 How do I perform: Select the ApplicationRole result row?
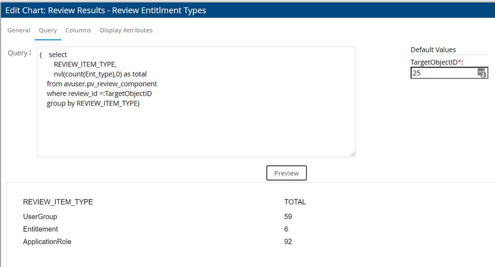pos(47,242)
